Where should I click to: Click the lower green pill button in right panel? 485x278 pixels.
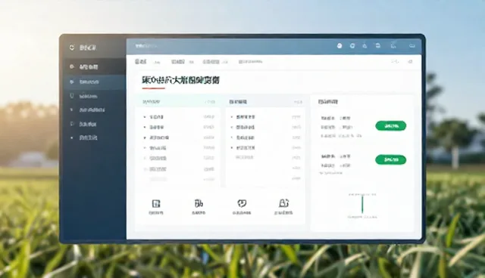tap(391, 159)
